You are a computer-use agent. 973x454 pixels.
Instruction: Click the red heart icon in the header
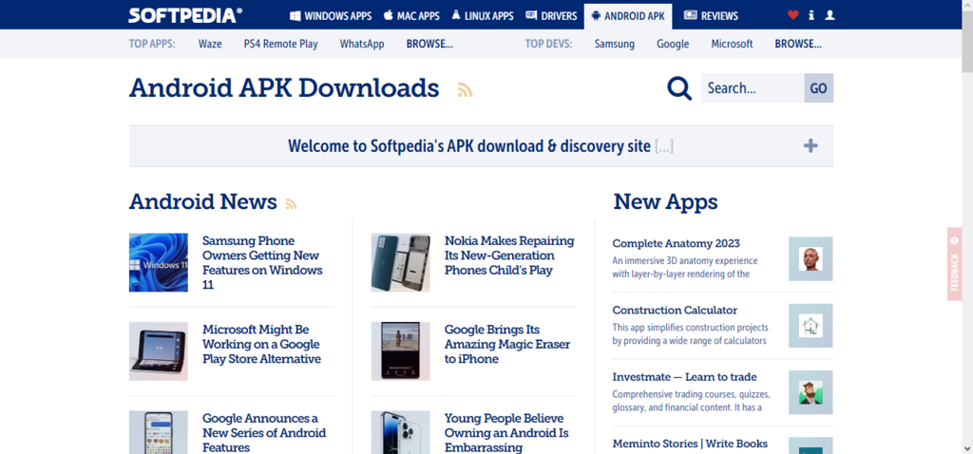coord(792,15)
